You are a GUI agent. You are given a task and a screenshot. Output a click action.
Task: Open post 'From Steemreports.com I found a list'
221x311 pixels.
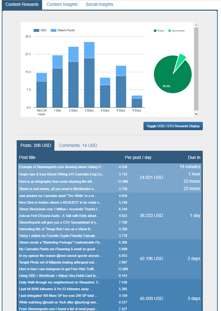tap(58, 309)
